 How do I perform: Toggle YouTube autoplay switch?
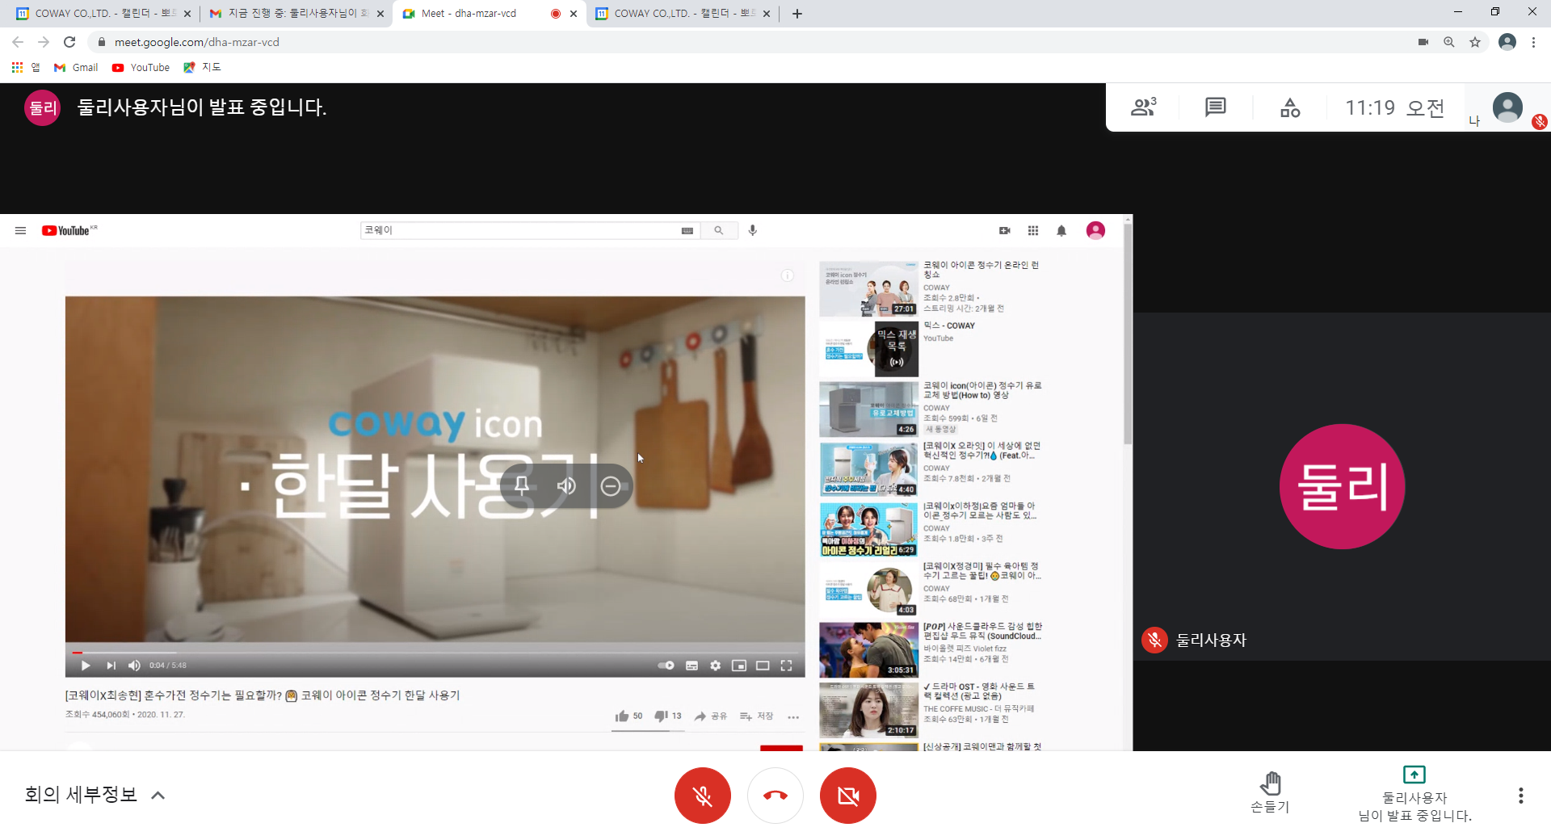tap(666, 666)
